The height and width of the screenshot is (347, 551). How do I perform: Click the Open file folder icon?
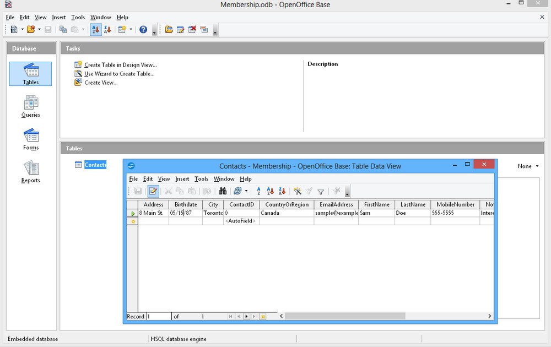coord(31,30)
